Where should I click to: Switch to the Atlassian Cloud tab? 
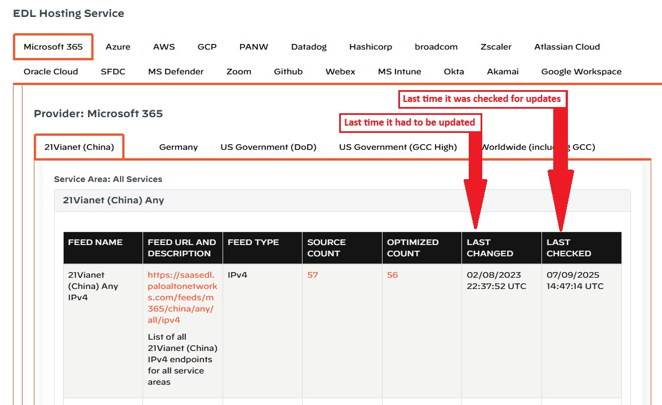[567, 47]
